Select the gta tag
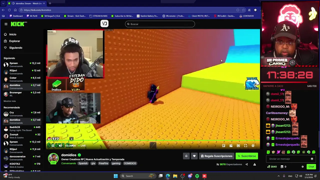The width and height of the screenshot is (320, 180). (93, 163)
